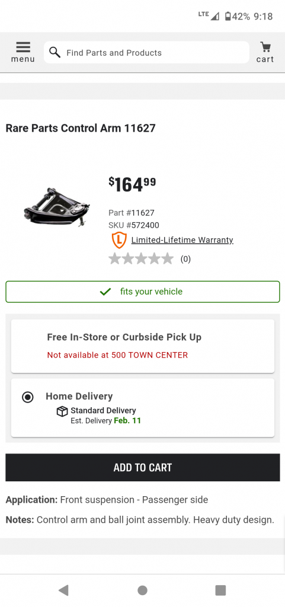Tap the fits your vehicle banner
This screenshot has height=607, width=285.
coord(143,292)
